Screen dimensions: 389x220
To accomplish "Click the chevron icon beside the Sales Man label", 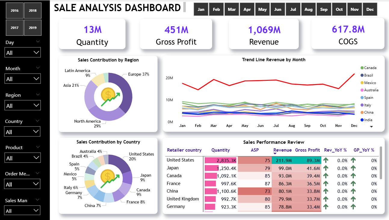I will [38, 200].
